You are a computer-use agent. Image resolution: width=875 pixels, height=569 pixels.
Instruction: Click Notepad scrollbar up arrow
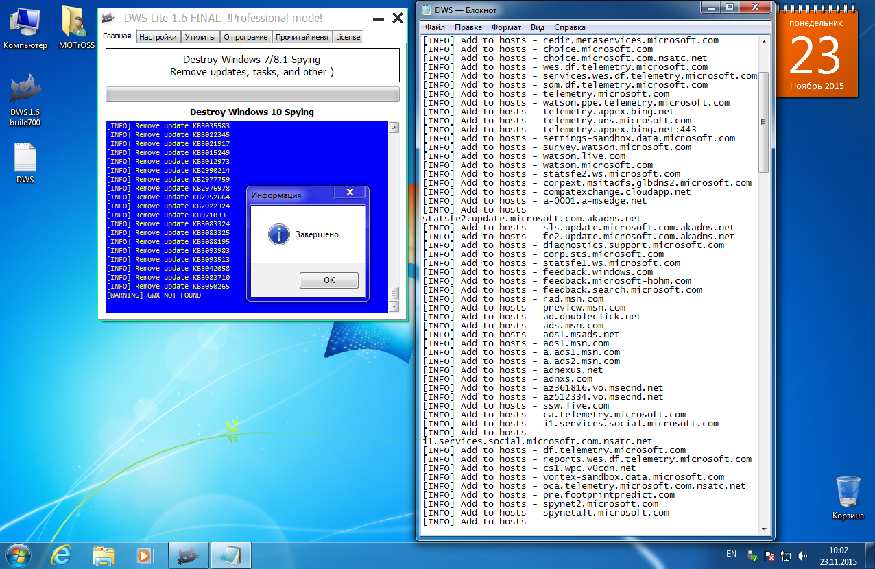click(x=763, y=41)
